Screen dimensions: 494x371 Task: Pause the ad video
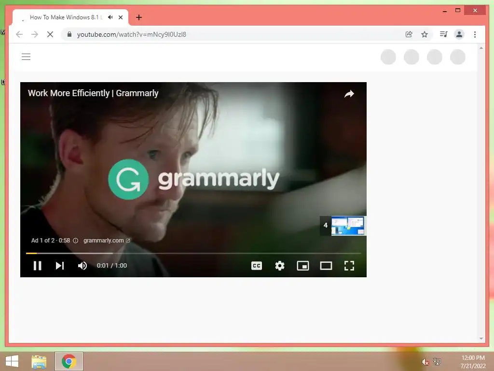click(38, 266)
